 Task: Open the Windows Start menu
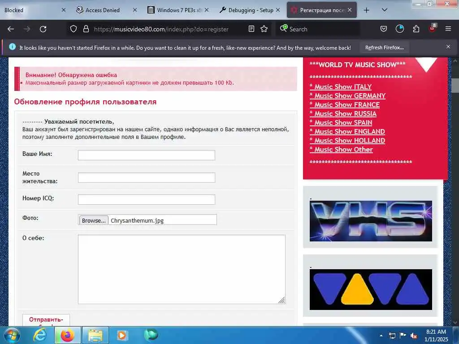[12, 335]
